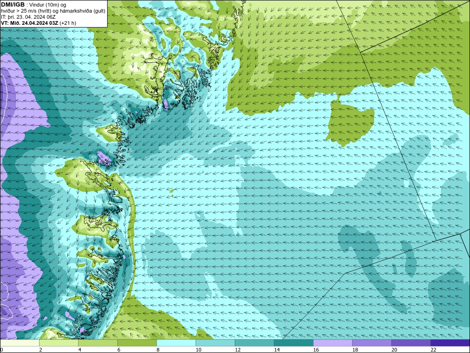Select the 0–2 m/s pale legend swatch
470x353 pixels.
(19, 343)
